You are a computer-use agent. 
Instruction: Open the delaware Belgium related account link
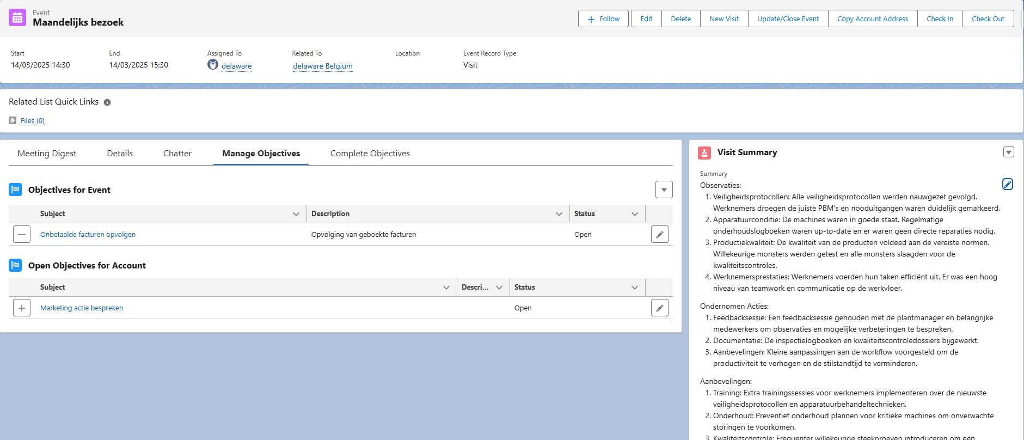[322, 66]
